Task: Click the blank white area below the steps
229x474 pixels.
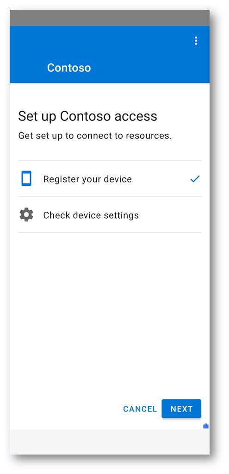Action: (110, 315)
